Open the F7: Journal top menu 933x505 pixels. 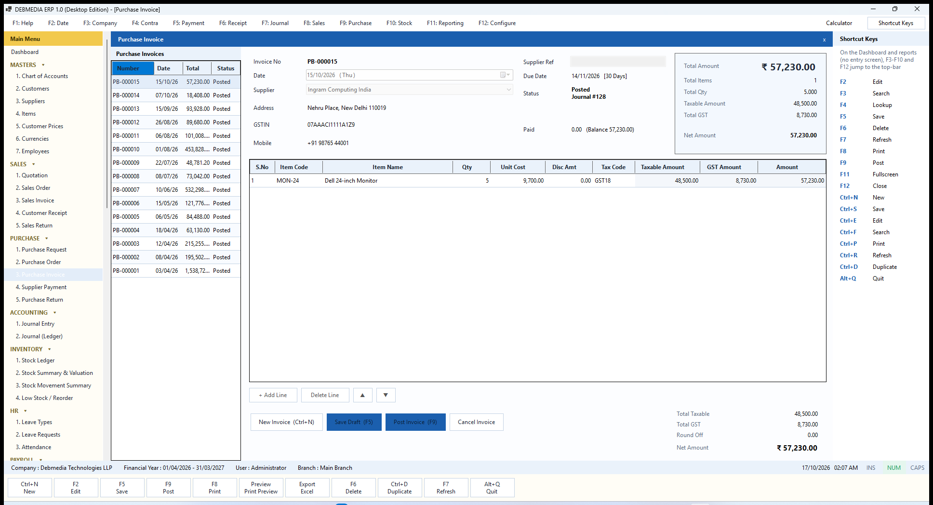pyautogui.click(x=275, y=23)
